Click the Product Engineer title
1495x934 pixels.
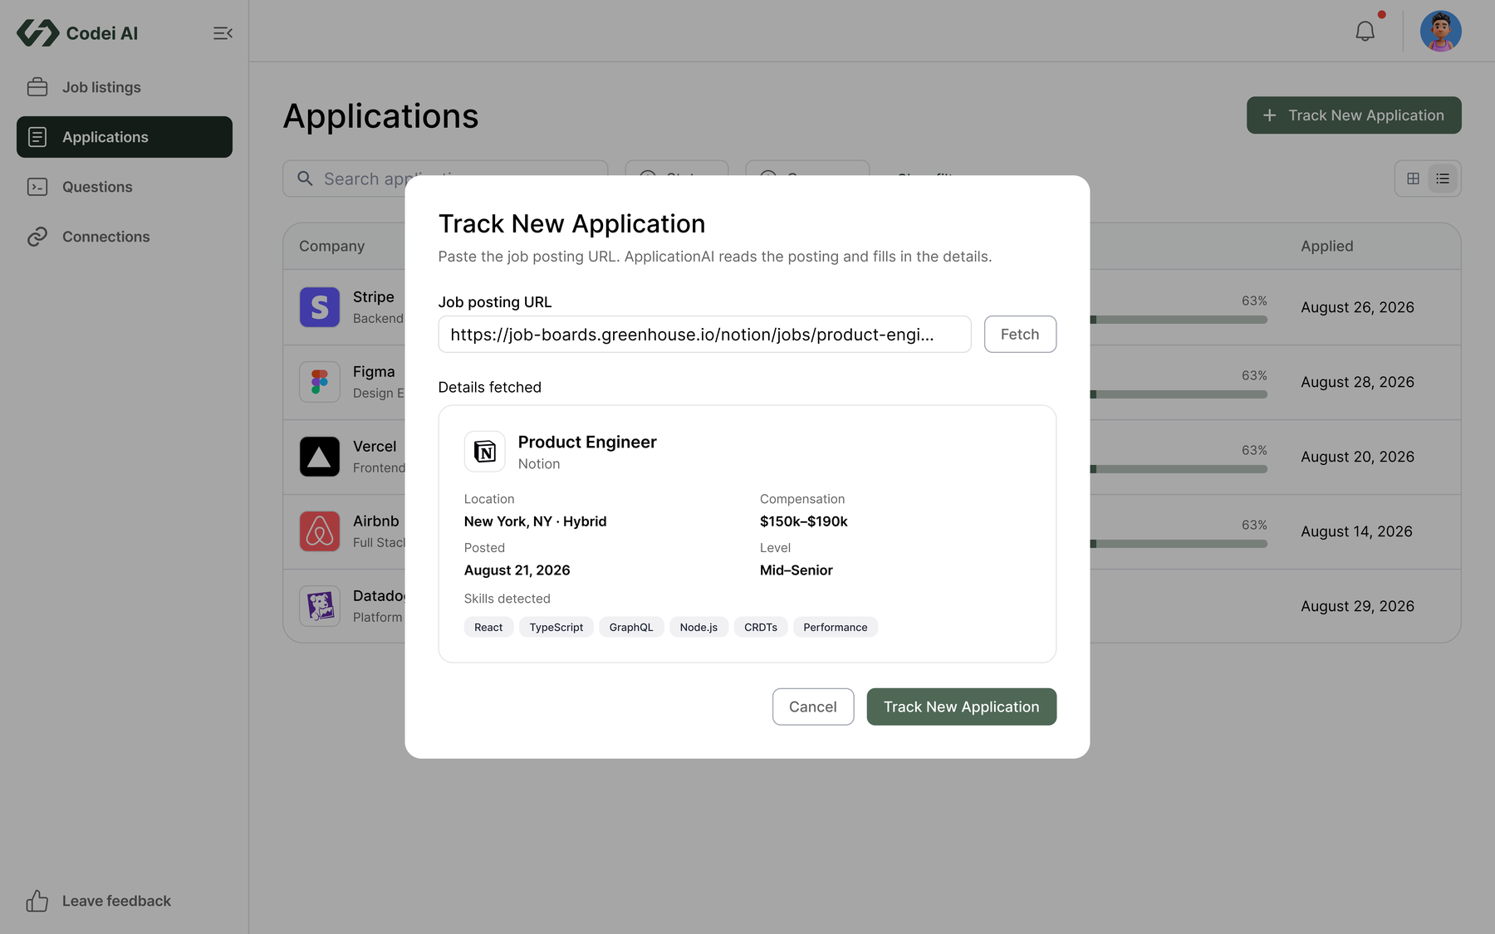tap(587, 442)
